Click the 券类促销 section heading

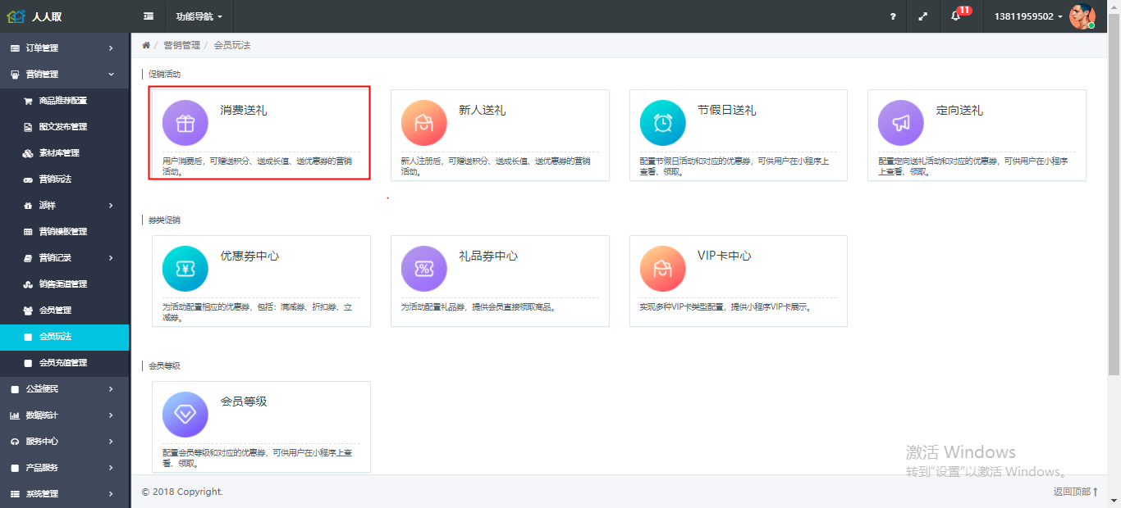click(x=164, y=220)
